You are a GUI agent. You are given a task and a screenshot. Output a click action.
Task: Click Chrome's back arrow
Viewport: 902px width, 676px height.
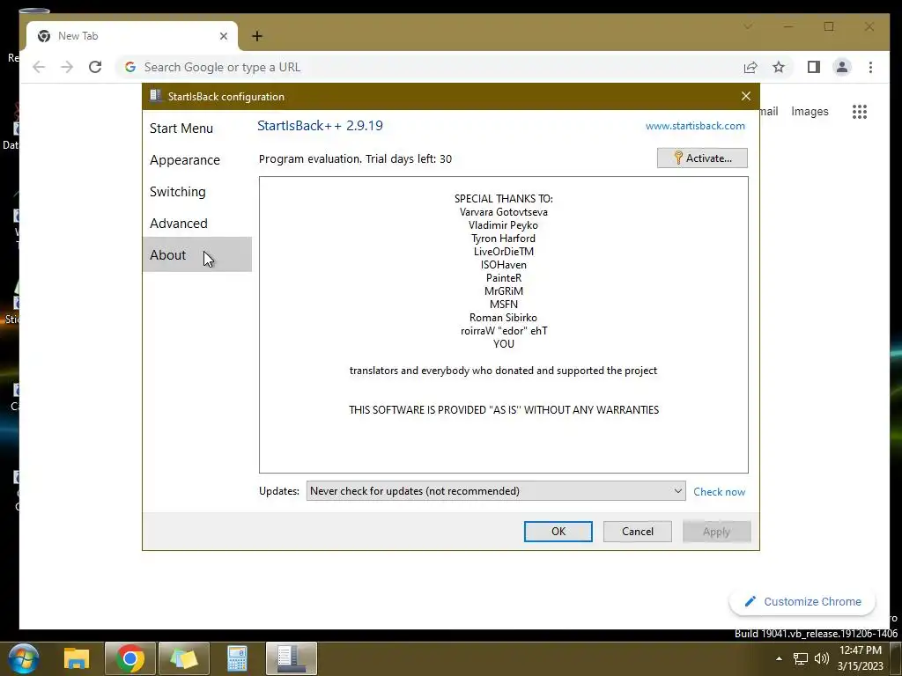pos(39,67)
